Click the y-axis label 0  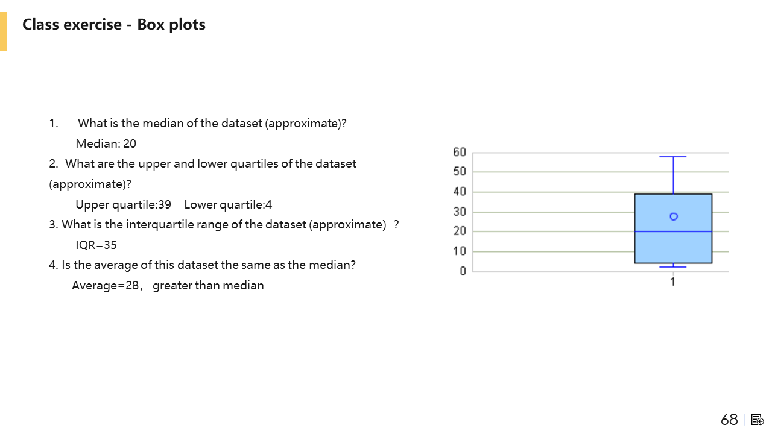coord(463,271)
